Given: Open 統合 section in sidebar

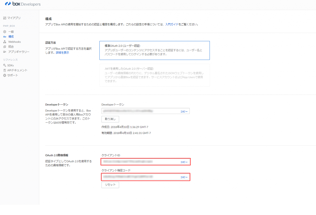Looking at the screenshot, I should point(11,47).
